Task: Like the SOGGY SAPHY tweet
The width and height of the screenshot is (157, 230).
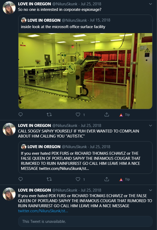Action: point(78,179)
